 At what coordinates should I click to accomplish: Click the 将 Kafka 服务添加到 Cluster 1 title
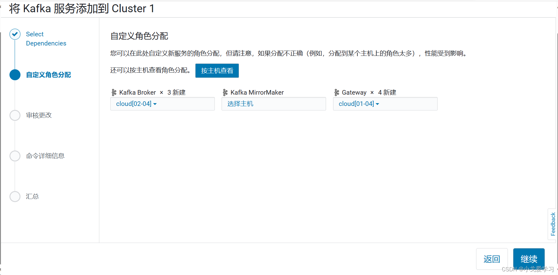click(82, 9)
